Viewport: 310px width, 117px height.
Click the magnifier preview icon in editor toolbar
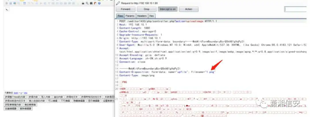pyautogui.click(x=87, y=3)
